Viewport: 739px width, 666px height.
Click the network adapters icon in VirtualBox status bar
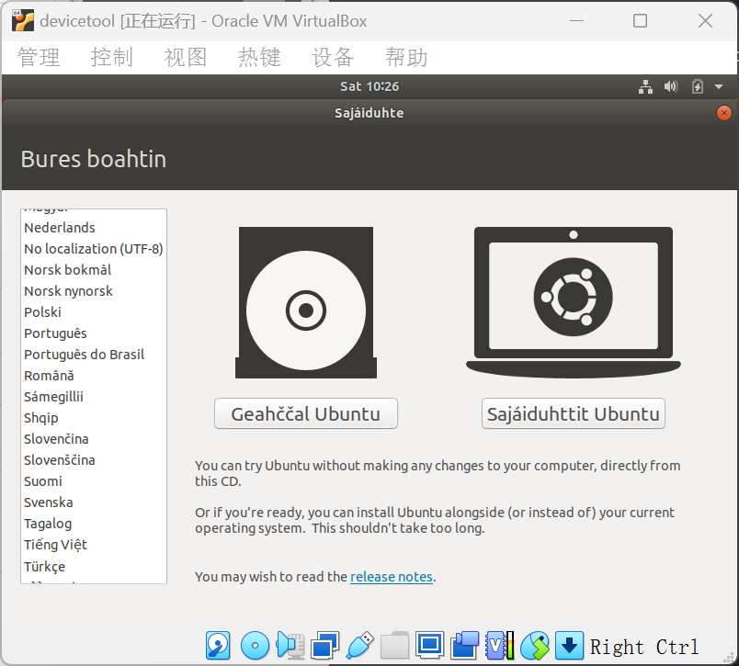point(325,645)
